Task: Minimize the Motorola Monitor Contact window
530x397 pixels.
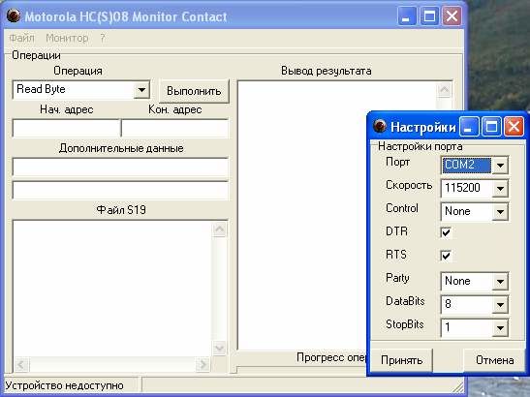Action: (x=407, y=15)
